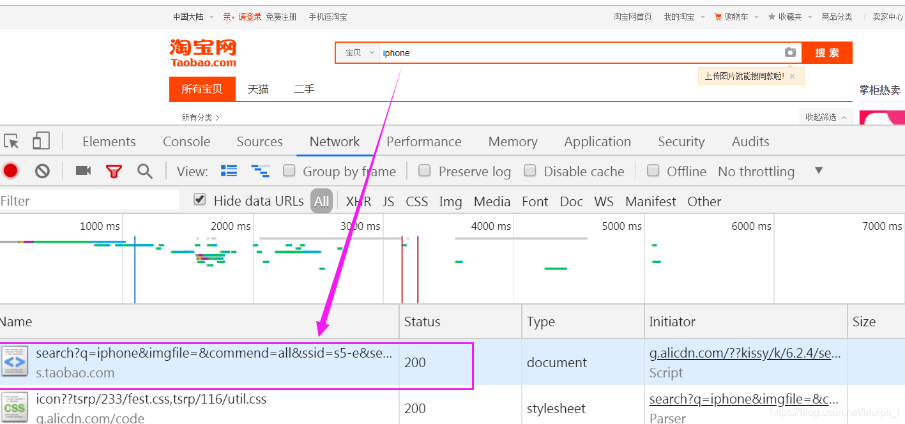Image resolution: width=905 pixels, height=424 pixels.
Task: Check the Disable cache checkbox
Action: [530, 170]
